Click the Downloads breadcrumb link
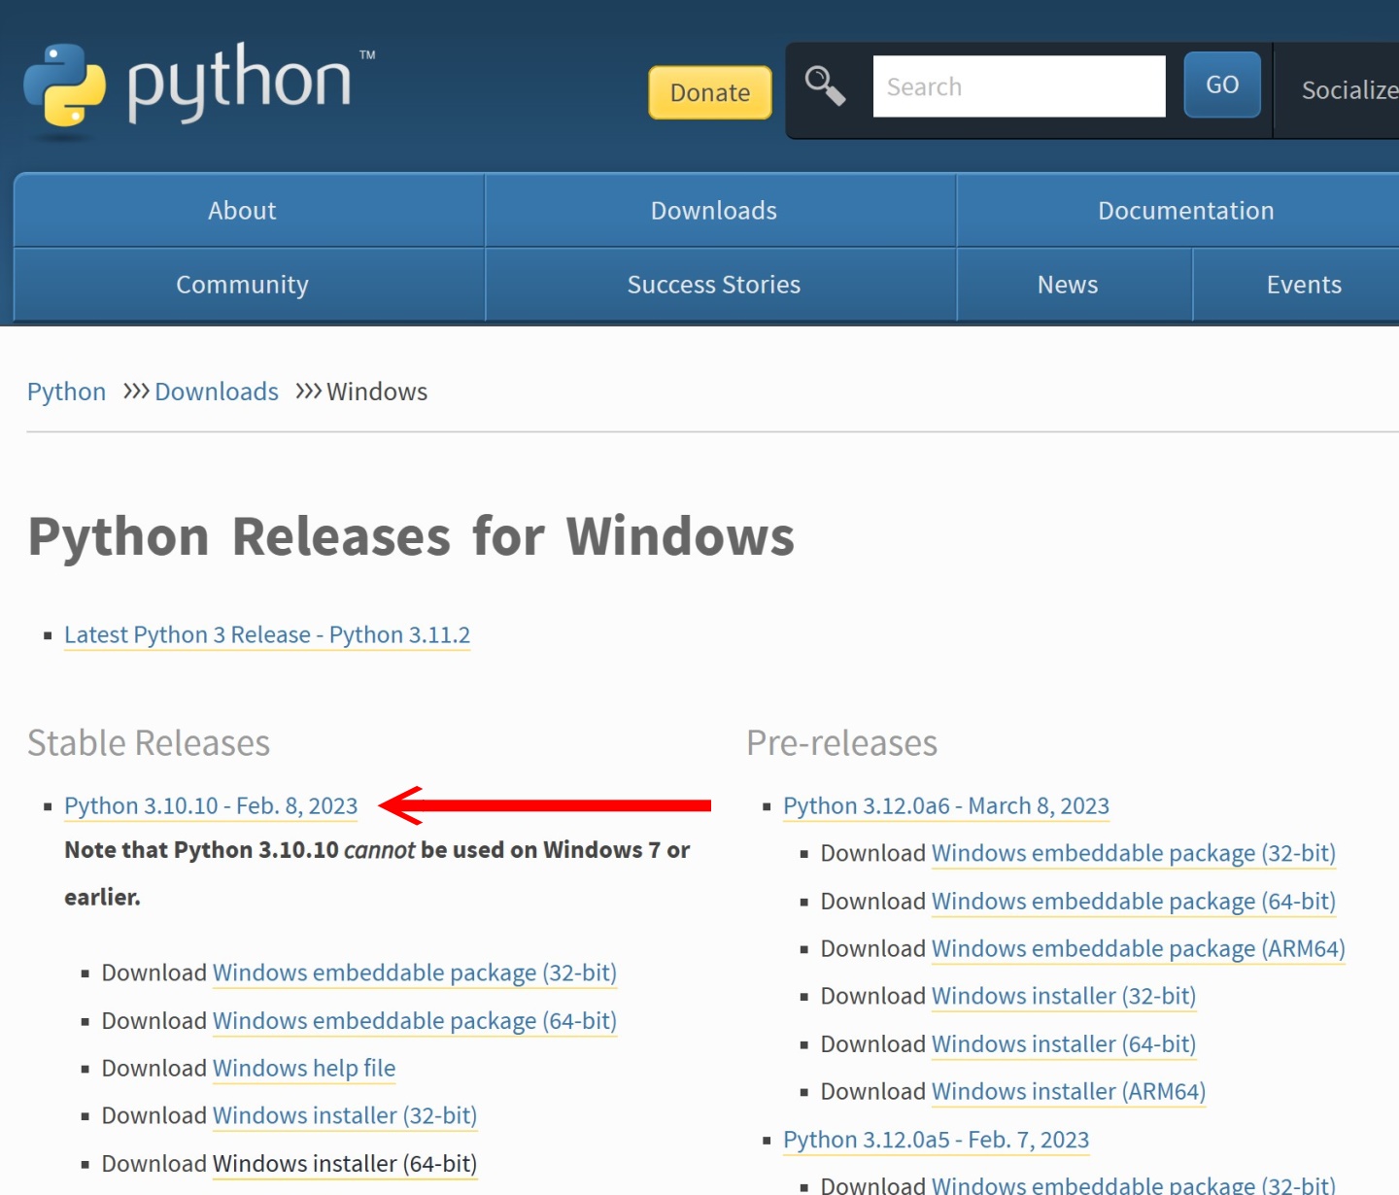Viewport: 1399px width, 1195px height. pos(216,392)
